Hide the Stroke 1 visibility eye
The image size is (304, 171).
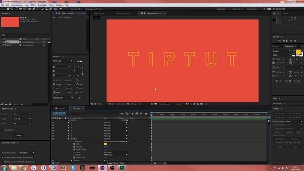(x=53, y=139)
